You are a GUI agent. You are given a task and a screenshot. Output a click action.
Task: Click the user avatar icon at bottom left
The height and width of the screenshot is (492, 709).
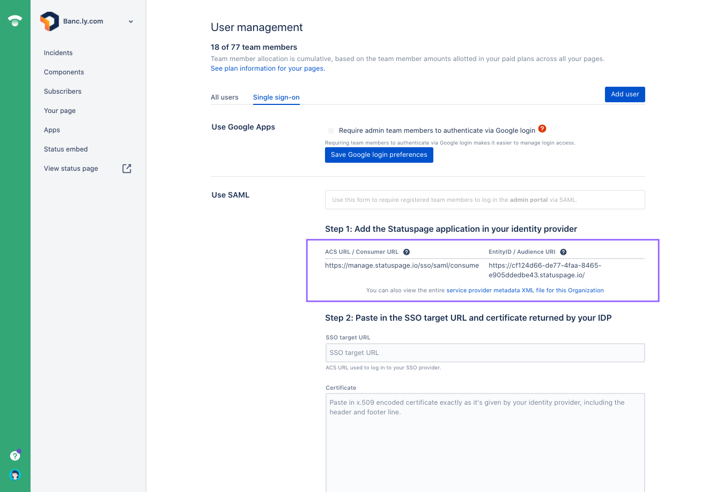point(15,475)
